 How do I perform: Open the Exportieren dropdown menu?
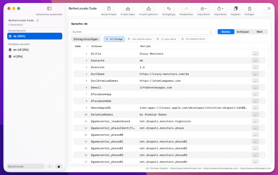(x=220, y=9)
